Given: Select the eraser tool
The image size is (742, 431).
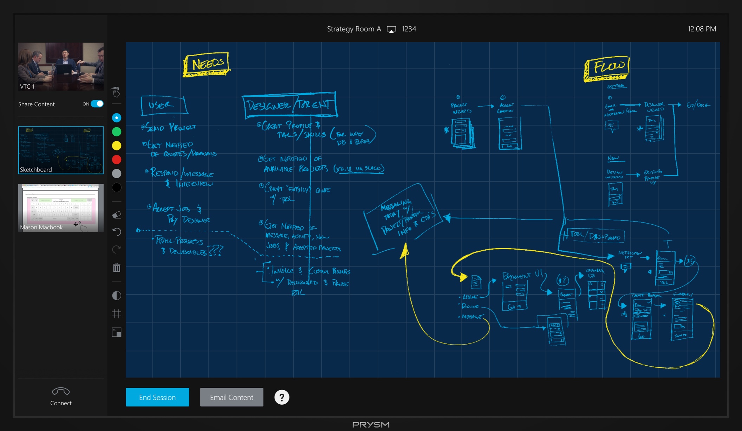Looking at the screenshot, I should tap(116, 215).
